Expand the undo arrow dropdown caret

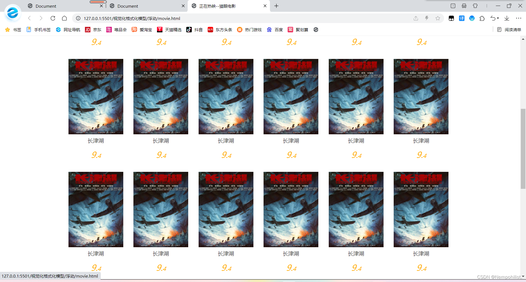click(x=498, y=18)
